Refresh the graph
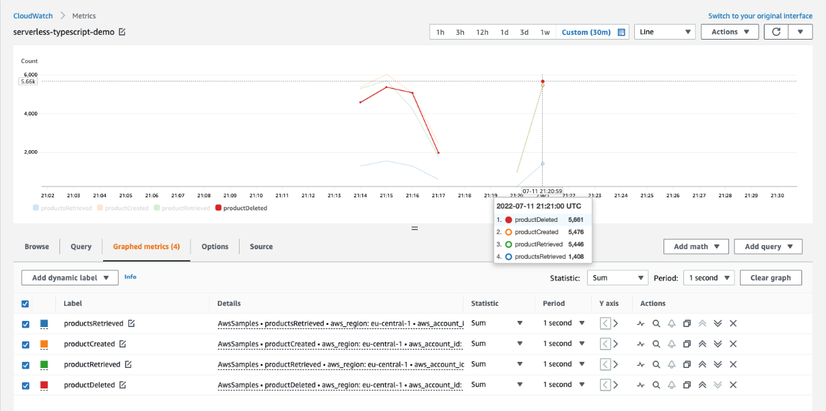826x411 pixels. (776, 32)
